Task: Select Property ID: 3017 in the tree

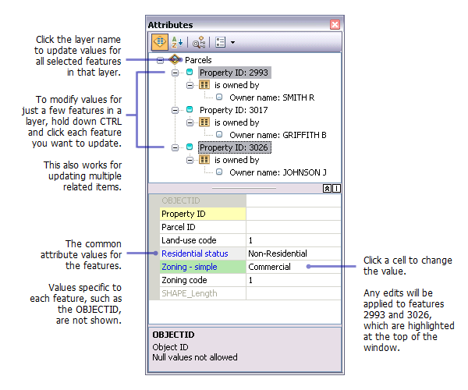Action: click(234, 110)
